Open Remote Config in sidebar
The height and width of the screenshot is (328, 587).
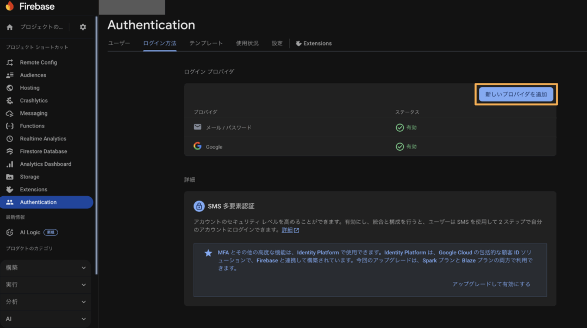(x=39, y=62)
